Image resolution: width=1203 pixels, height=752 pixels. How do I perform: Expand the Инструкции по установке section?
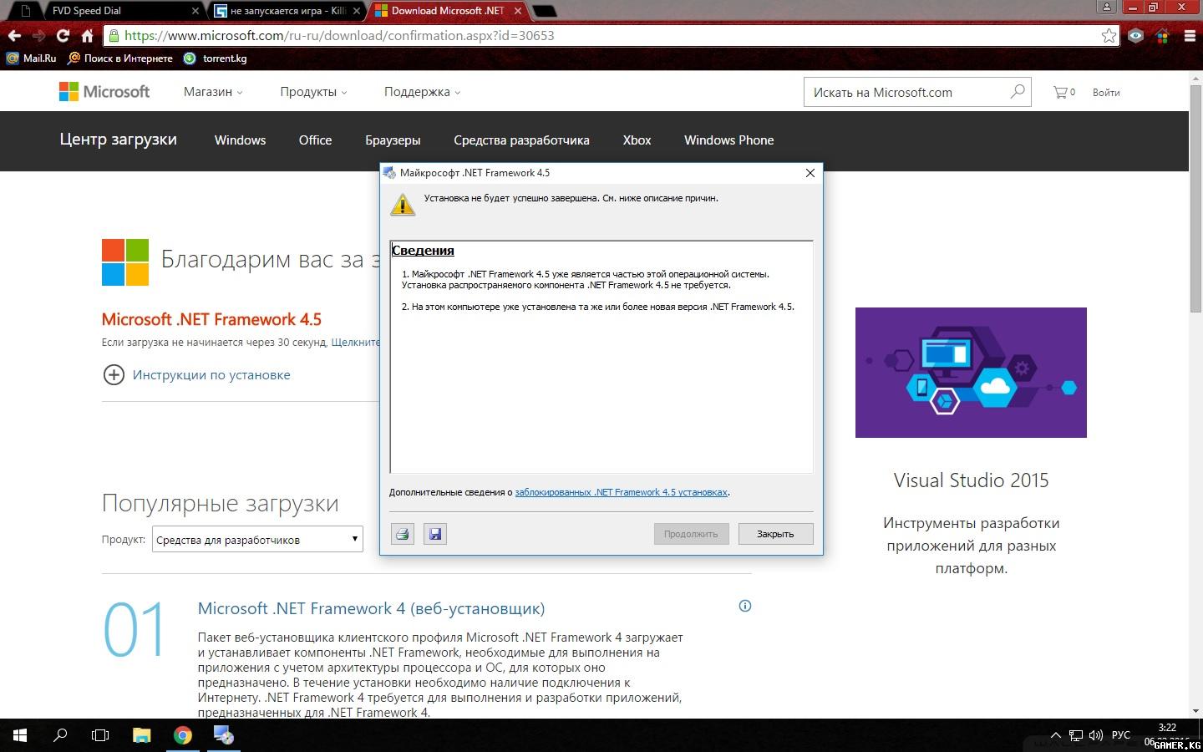pos(114,374)
